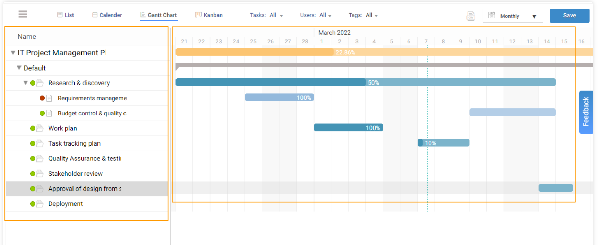This screenshot has width=600, height=245.
Task: Select the Deployment row
Action: [x=87, y=204]
